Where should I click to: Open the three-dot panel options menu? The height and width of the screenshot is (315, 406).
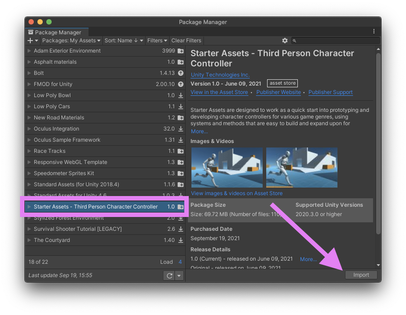tap(374, 32)
